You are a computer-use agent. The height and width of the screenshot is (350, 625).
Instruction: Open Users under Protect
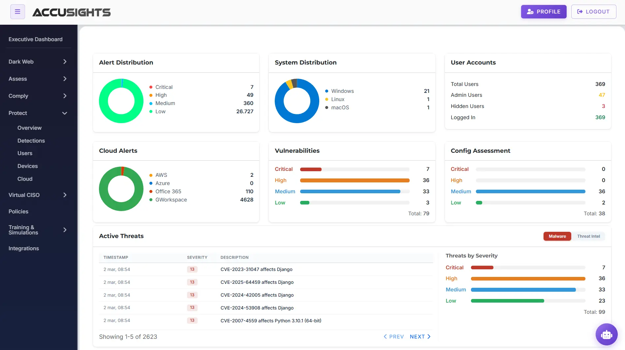click(x=25, y=153)
